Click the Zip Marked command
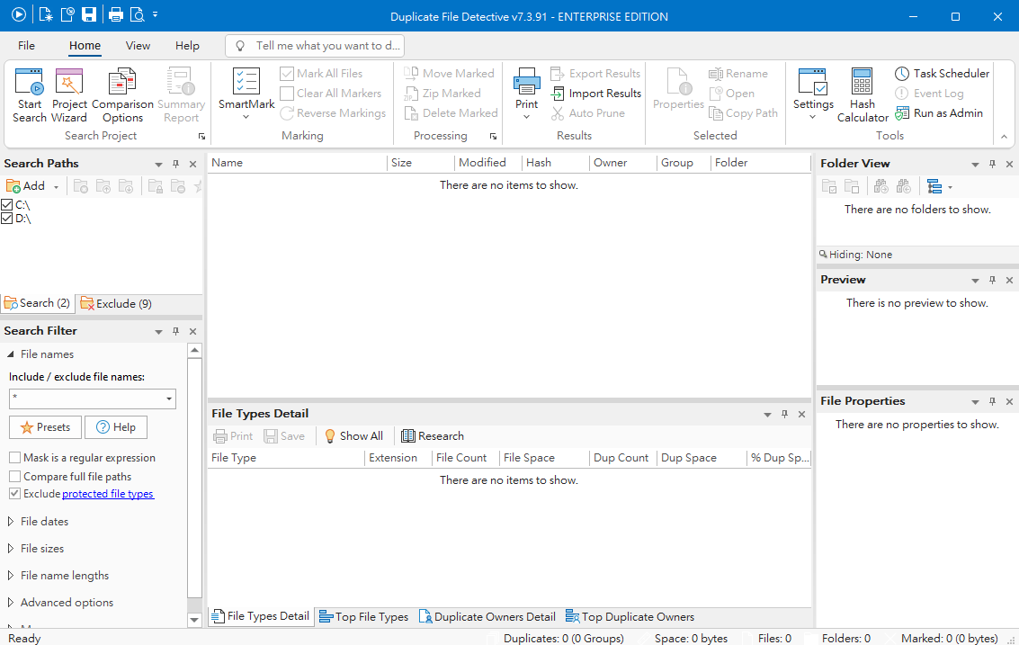The image size is (1019, 645). (x=442, y=94)
